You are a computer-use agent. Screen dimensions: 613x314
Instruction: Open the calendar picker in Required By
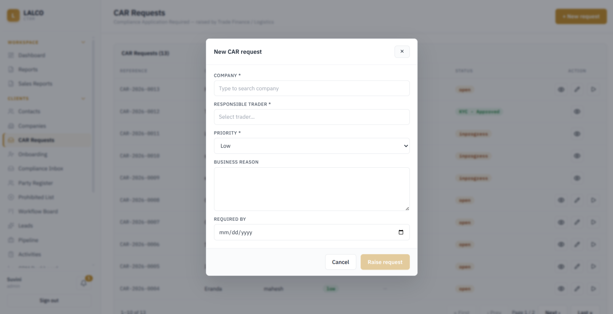401,232
